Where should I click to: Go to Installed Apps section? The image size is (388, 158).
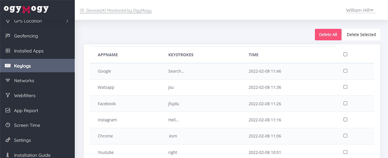pos(37,51)
